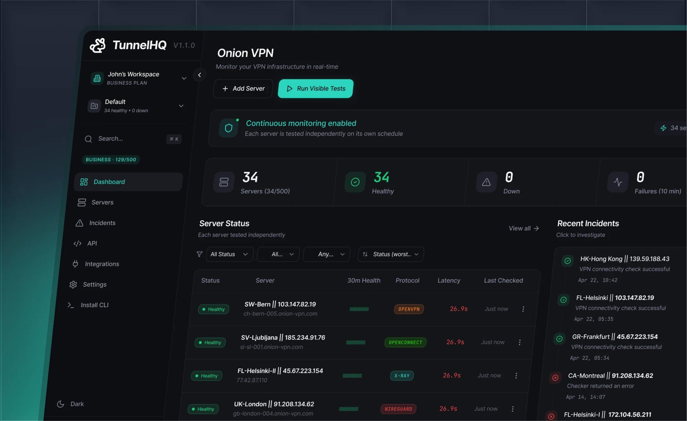The image size is (687, 421).
Task: Expand John's Workspace switcher
Action: click(184, 78)
